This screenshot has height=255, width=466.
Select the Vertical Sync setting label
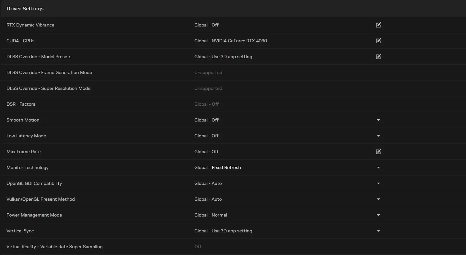click(20, 231)
